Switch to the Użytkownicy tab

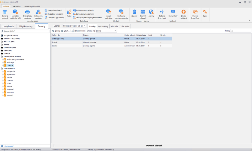(25, 27)
